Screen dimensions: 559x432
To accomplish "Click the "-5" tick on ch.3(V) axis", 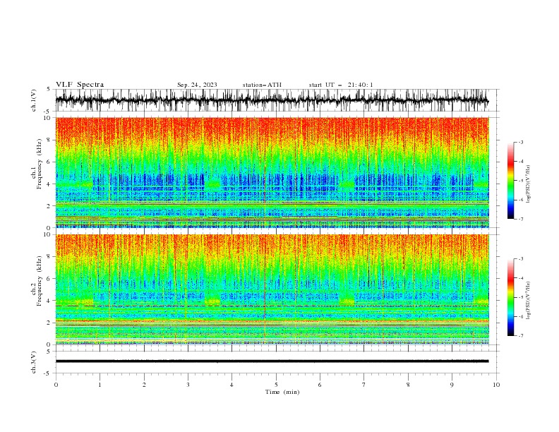I will pyautogui.click(x=48, y=373).
